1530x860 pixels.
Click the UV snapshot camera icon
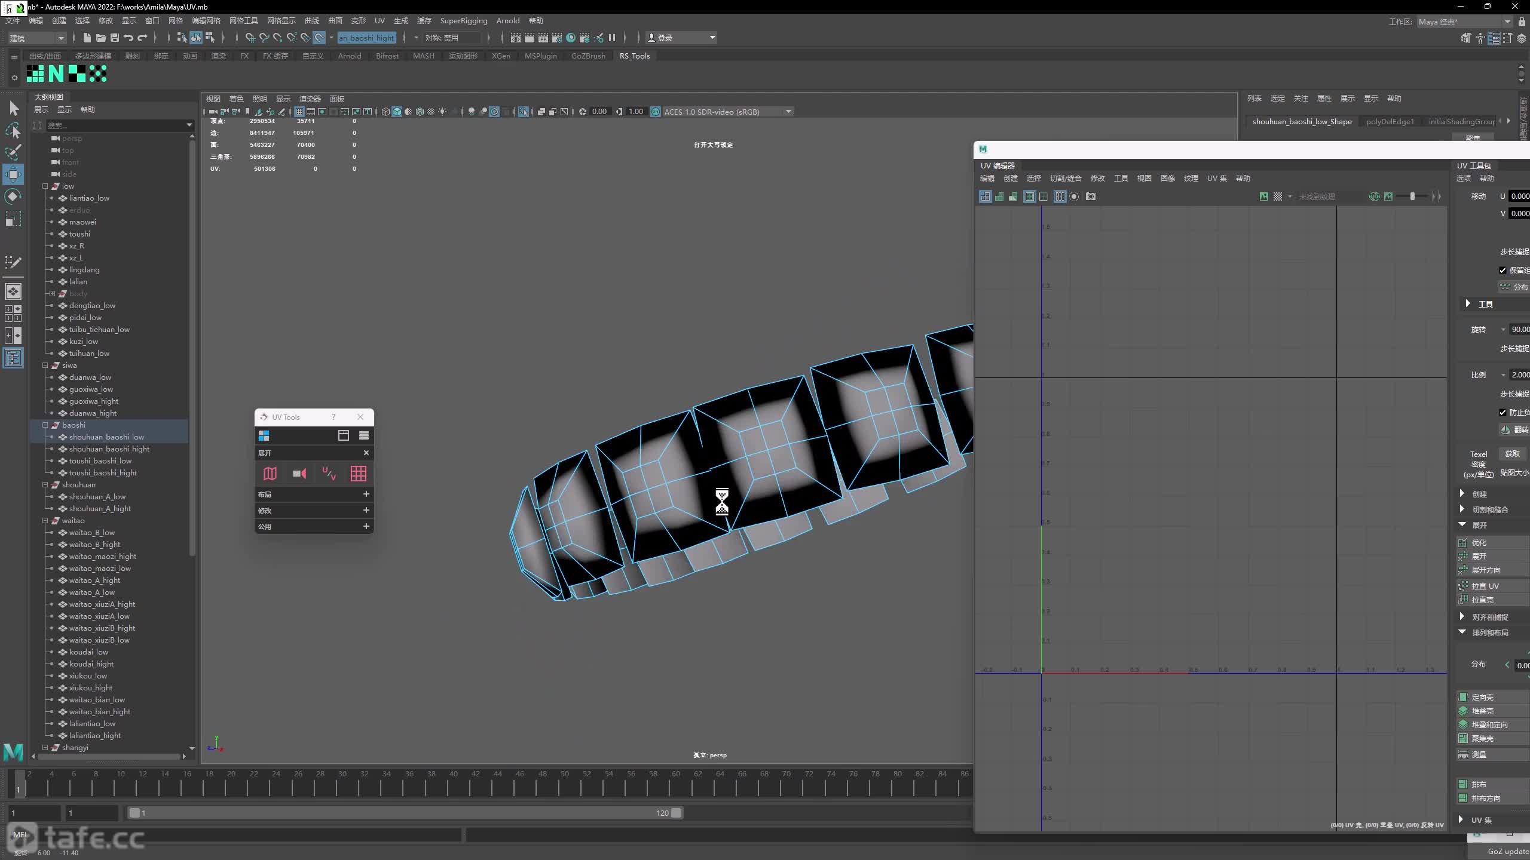(1091, 196)
